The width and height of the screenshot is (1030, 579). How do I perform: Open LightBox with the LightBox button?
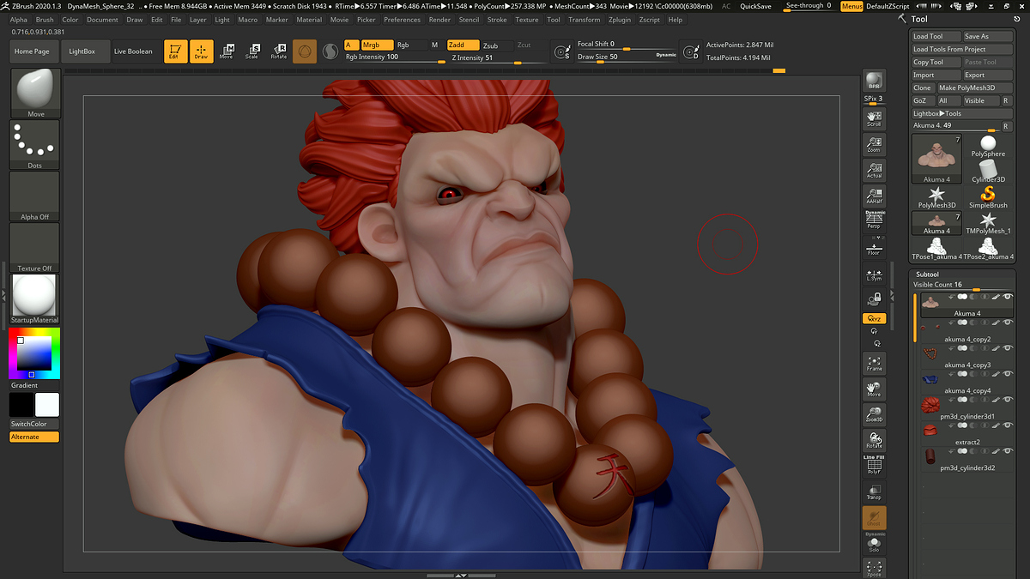[x=88, y=51]
